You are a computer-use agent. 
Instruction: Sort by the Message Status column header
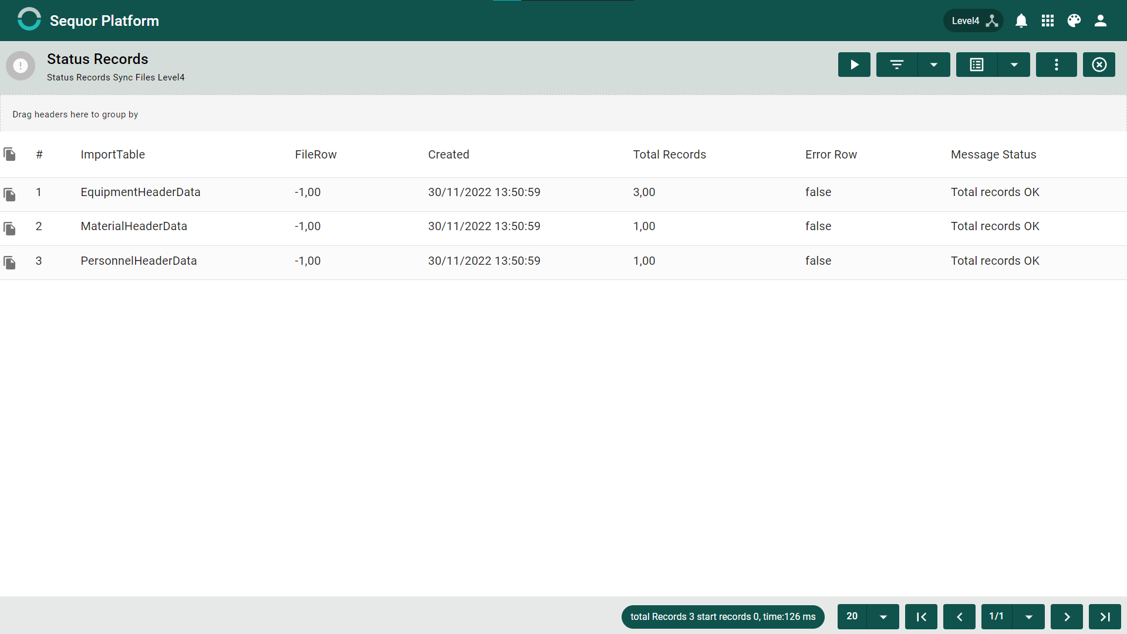click(993, 154)
